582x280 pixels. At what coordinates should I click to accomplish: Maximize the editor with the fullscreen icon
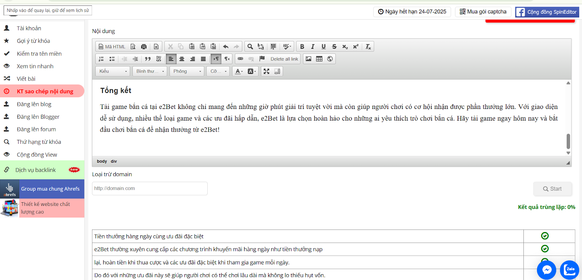(x=267, y=71)
